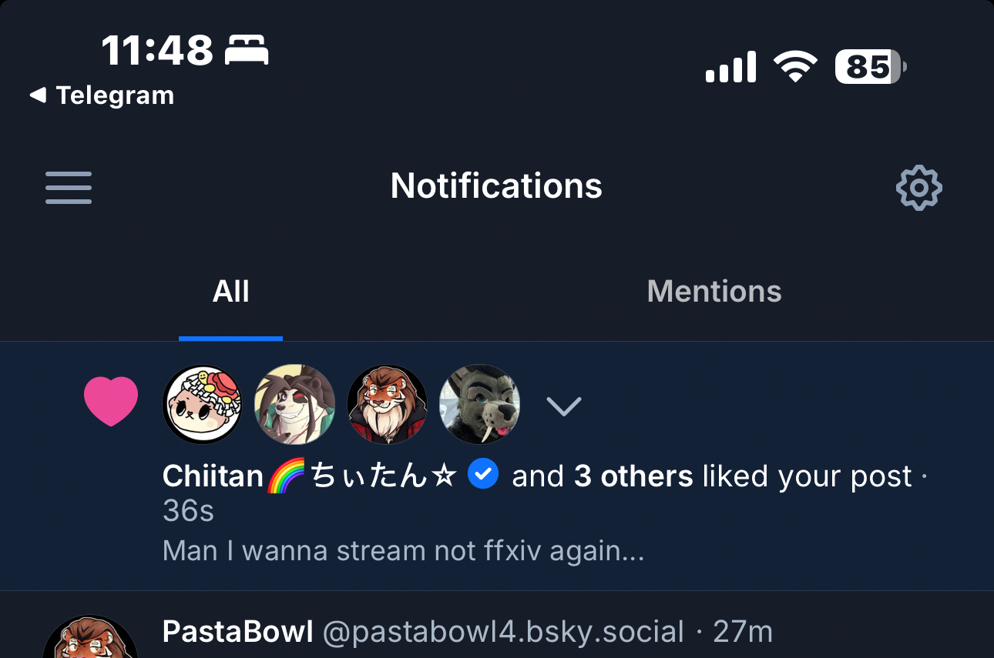
Task: Expand the list of likers chevron
Action: coord(563,406)
